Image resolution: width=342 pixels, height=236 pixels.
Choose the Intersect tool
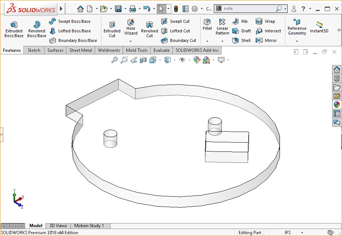tap(268, 31)
